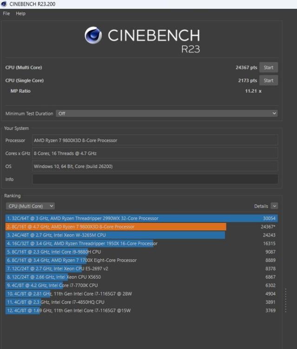Click the Processor name field
This screenshot has height=349, width=297.
pos(155,141)
